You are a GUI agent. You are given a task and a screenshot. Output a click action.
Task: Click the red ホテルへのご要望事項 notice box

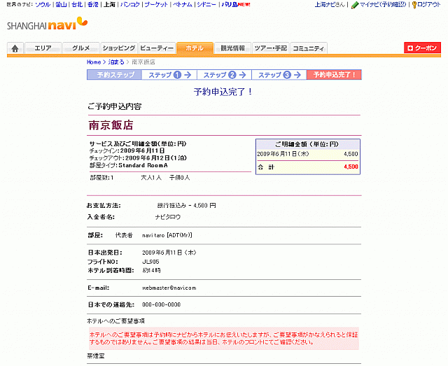[x=224, y=339]
